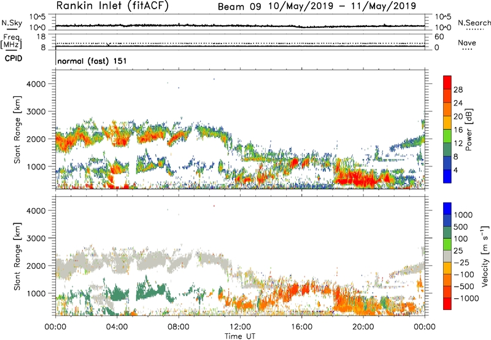Click the '16:00' time axis label

point(301,327)
